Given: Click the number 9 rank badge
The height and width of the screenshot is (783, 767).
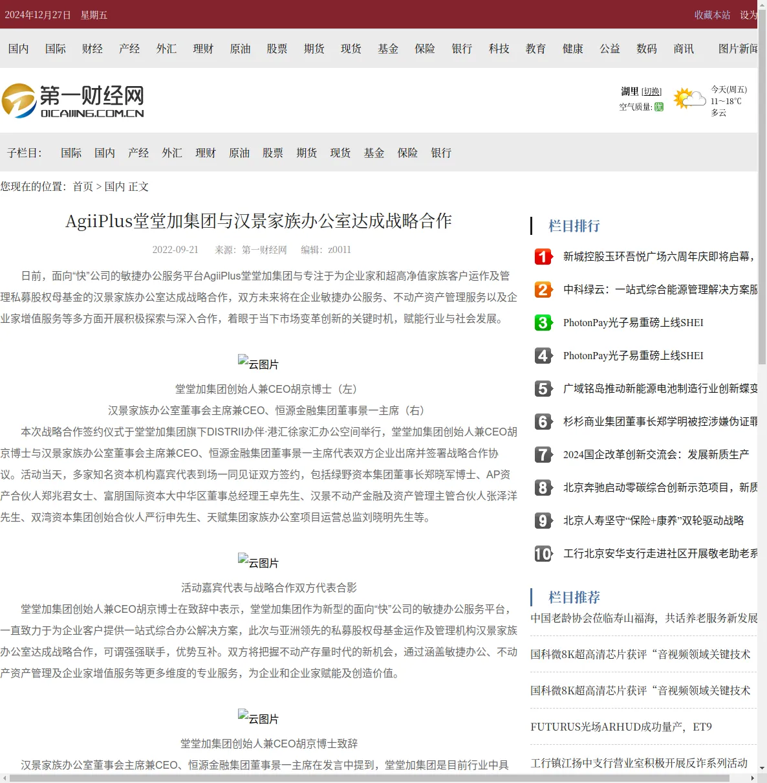Looking at the screenshot, I should (x=543, y=521).
